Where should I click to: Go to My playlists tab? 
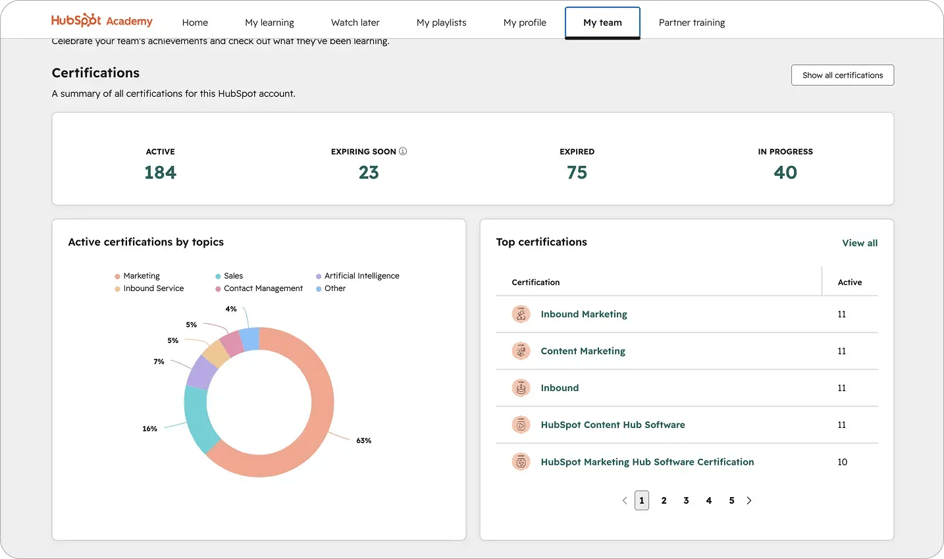442,22
